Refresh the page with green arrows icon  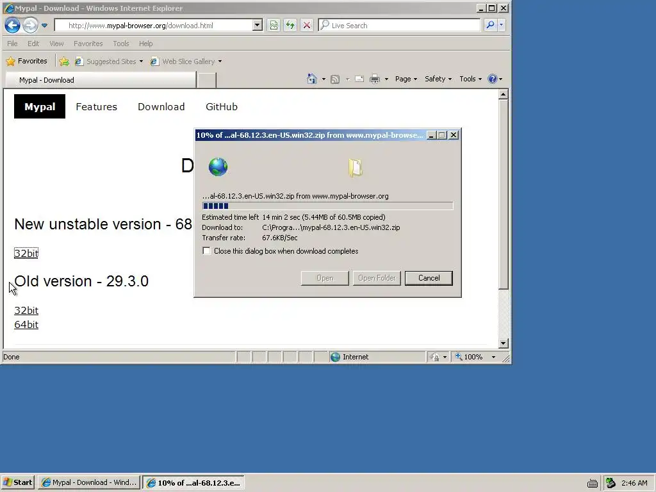290,26
